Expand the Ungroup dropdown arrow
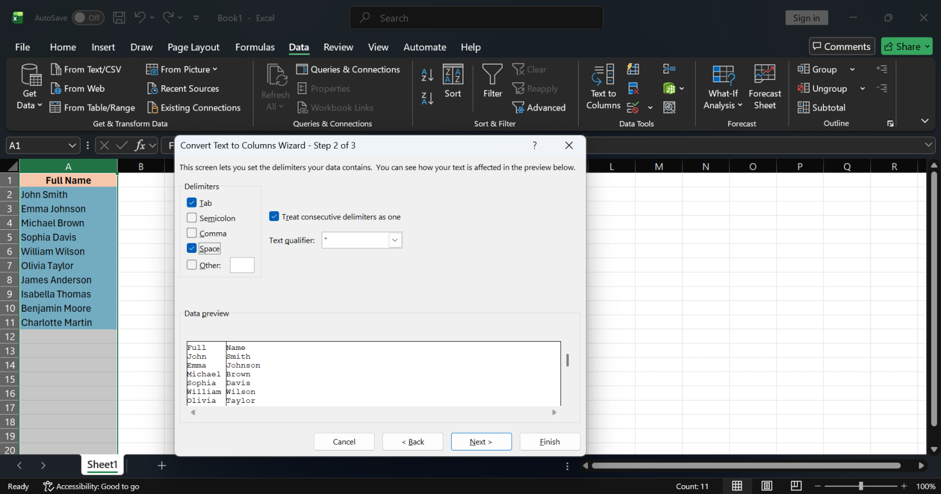 pos(862,88)
